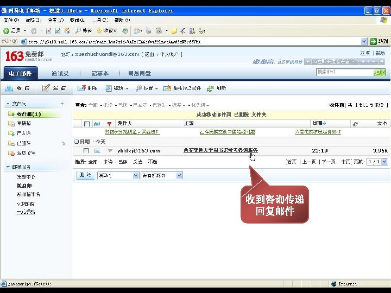The height and width of the screenshot is (293, 391).
Task: Click the 下一页 pagination link
Action: coord(329,162)
